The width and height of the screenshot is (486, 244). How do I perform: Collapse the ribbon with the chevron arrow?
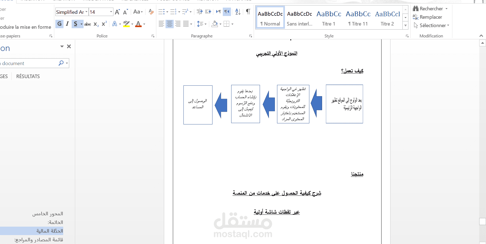click(x=481, y=36)
